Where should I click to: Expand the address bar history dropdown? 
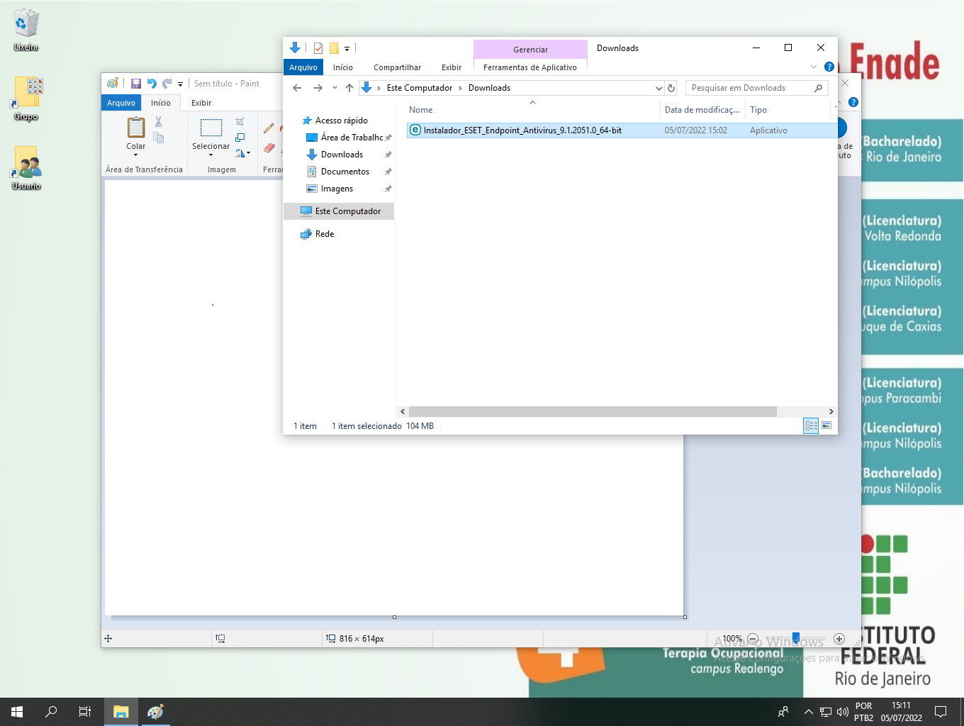659,88
